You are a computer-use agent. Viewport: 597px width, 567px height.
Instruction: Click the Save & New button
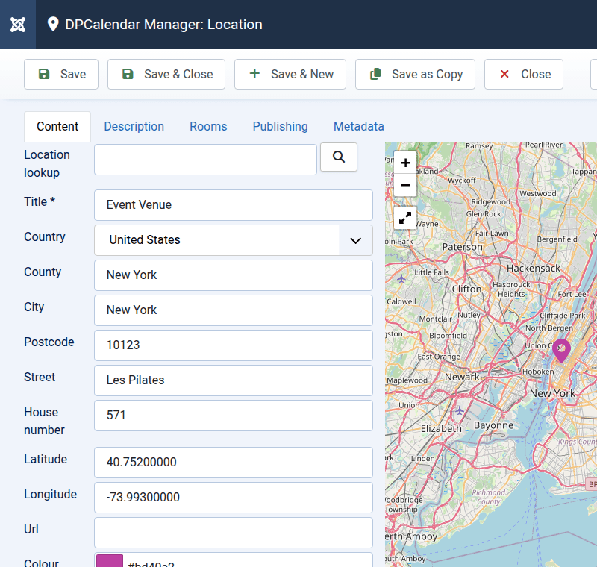[x=290, y=74]
